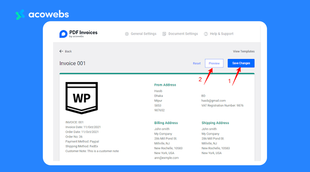Click the acowebs logo icon
This screenshot has height=172, width=310.
pos(20,14)
